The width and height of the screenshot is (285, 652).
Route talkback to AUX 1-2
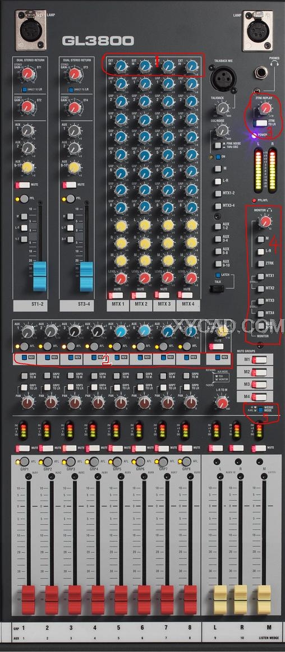[x=218, y=226]
